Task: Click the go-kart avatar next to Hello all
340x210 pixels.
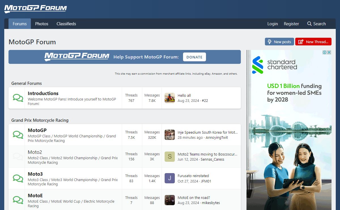Action: click(x=170, y=98)
